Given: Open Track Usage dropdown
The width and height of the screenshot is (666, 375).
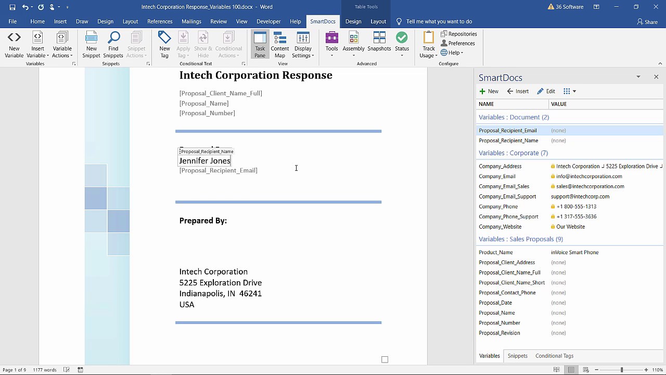Looking at the screenshot, I should point(429,45).
